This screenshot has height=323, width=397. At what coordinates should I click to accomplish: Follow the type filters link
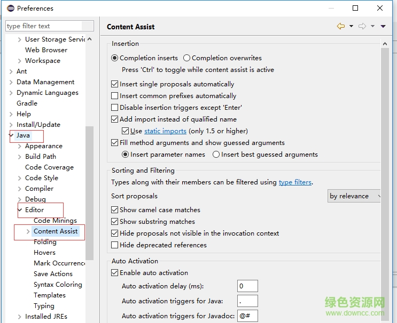click(x=295, y=182)
